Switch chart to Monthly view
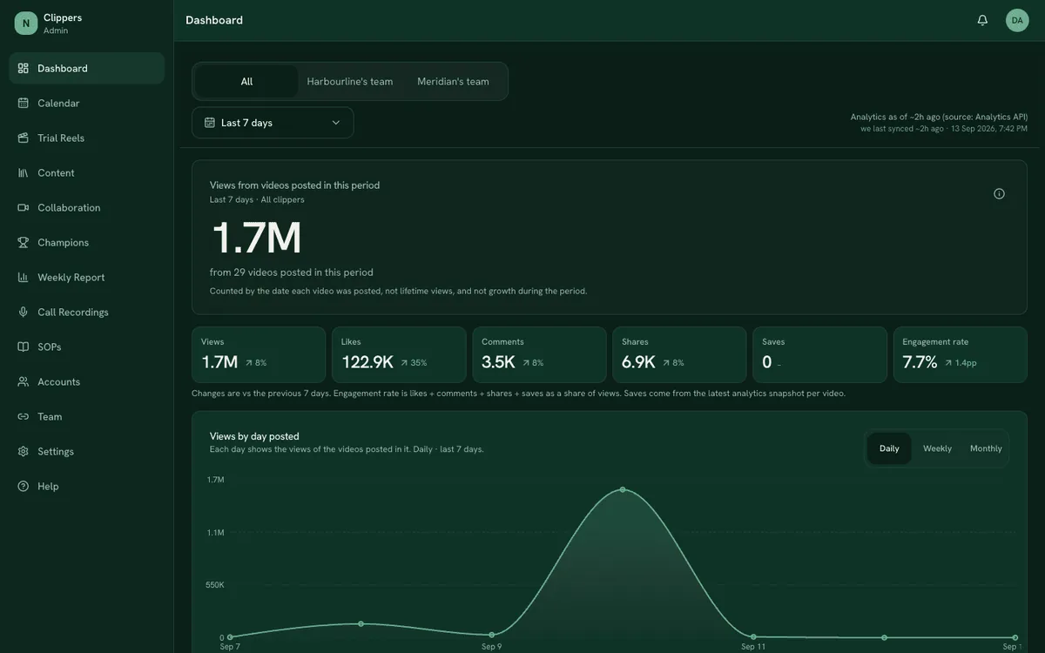Screen dimensions: 1045x653 [986, 448]
